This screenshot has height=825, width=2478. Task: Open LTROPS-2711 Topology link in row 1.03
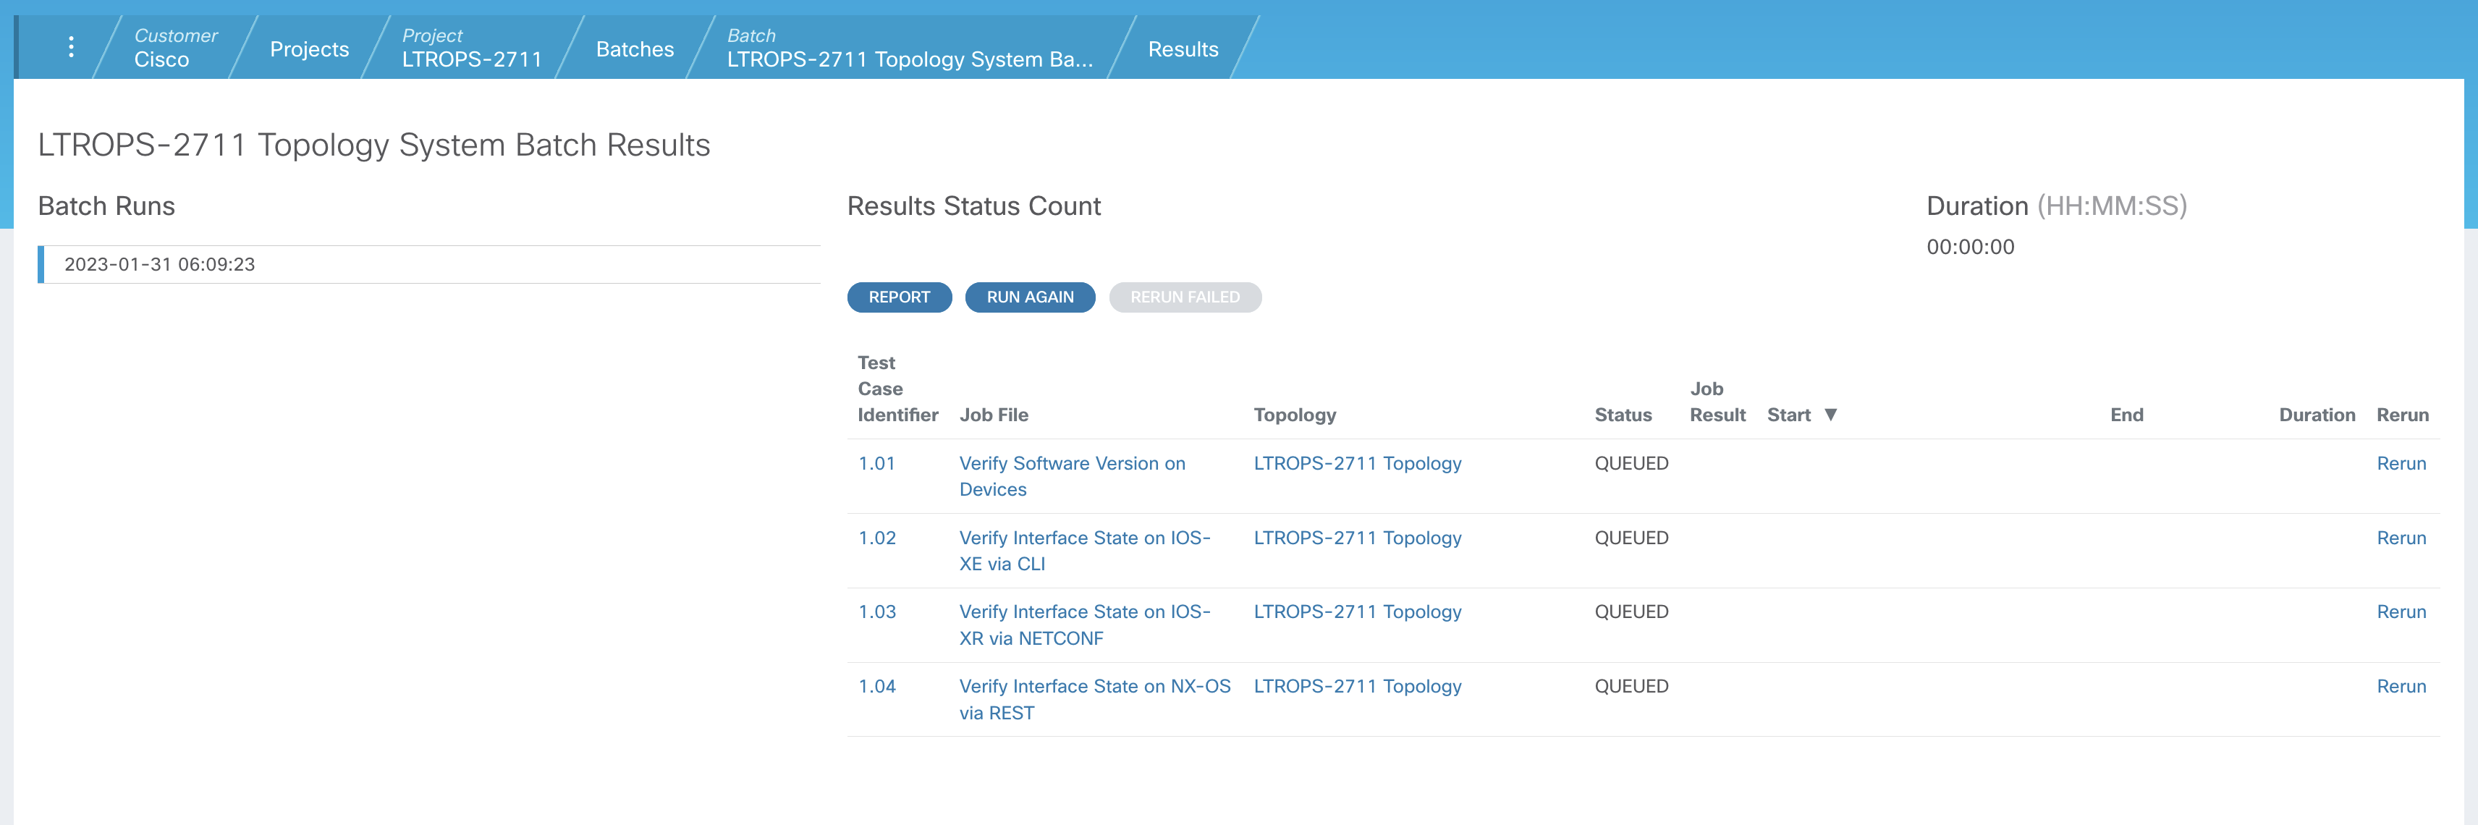click(x=1356, y=612)
